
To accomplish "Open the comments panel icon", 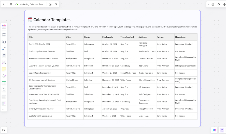I will [x=218, y=4].
